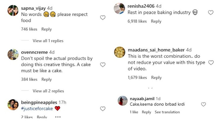Like sapna_vijay's comment with the heart icon
Screen dimensions: 216x123
point(103,18)
